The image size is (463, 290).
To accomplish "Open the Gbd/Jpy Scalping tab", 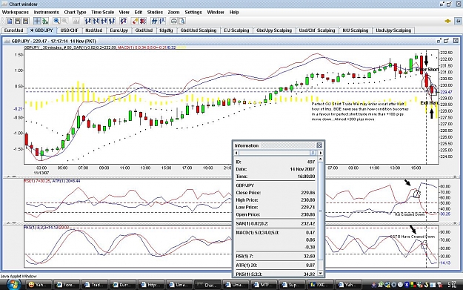I will coord(274,30).
